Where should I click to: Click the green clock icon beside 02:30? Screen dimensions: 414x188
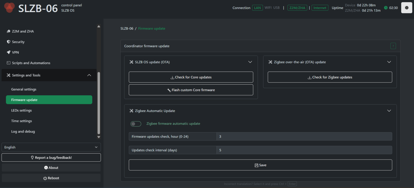(386, 8)
